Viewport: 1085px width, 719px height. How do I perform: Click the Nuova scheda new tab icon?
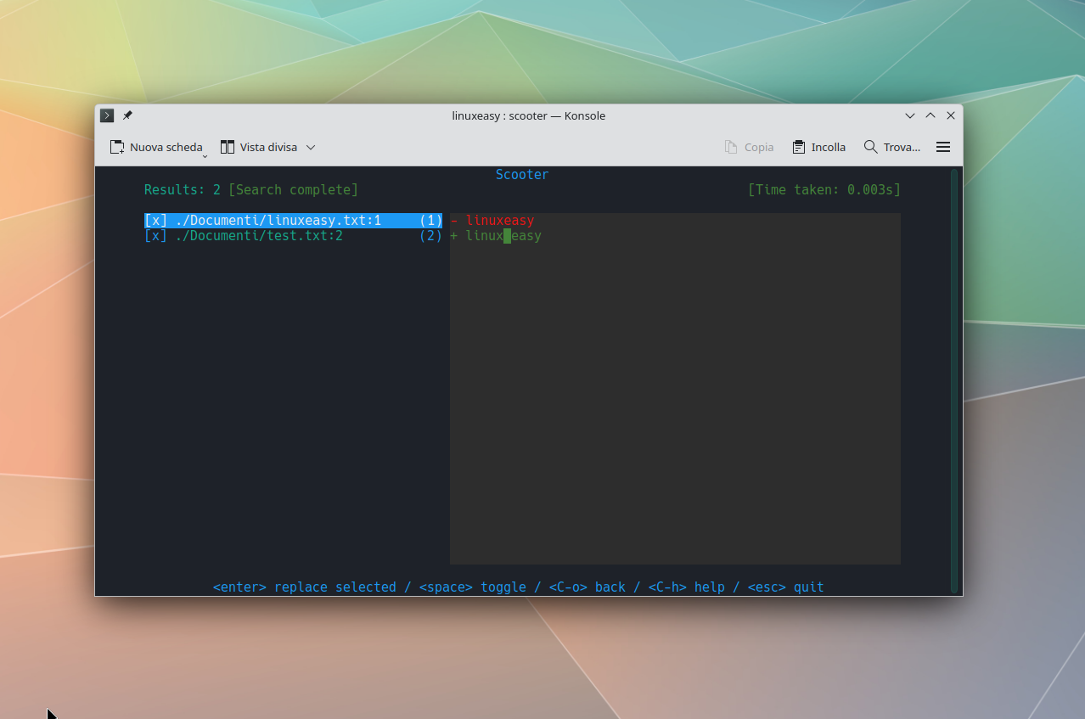tap(117, 147)
